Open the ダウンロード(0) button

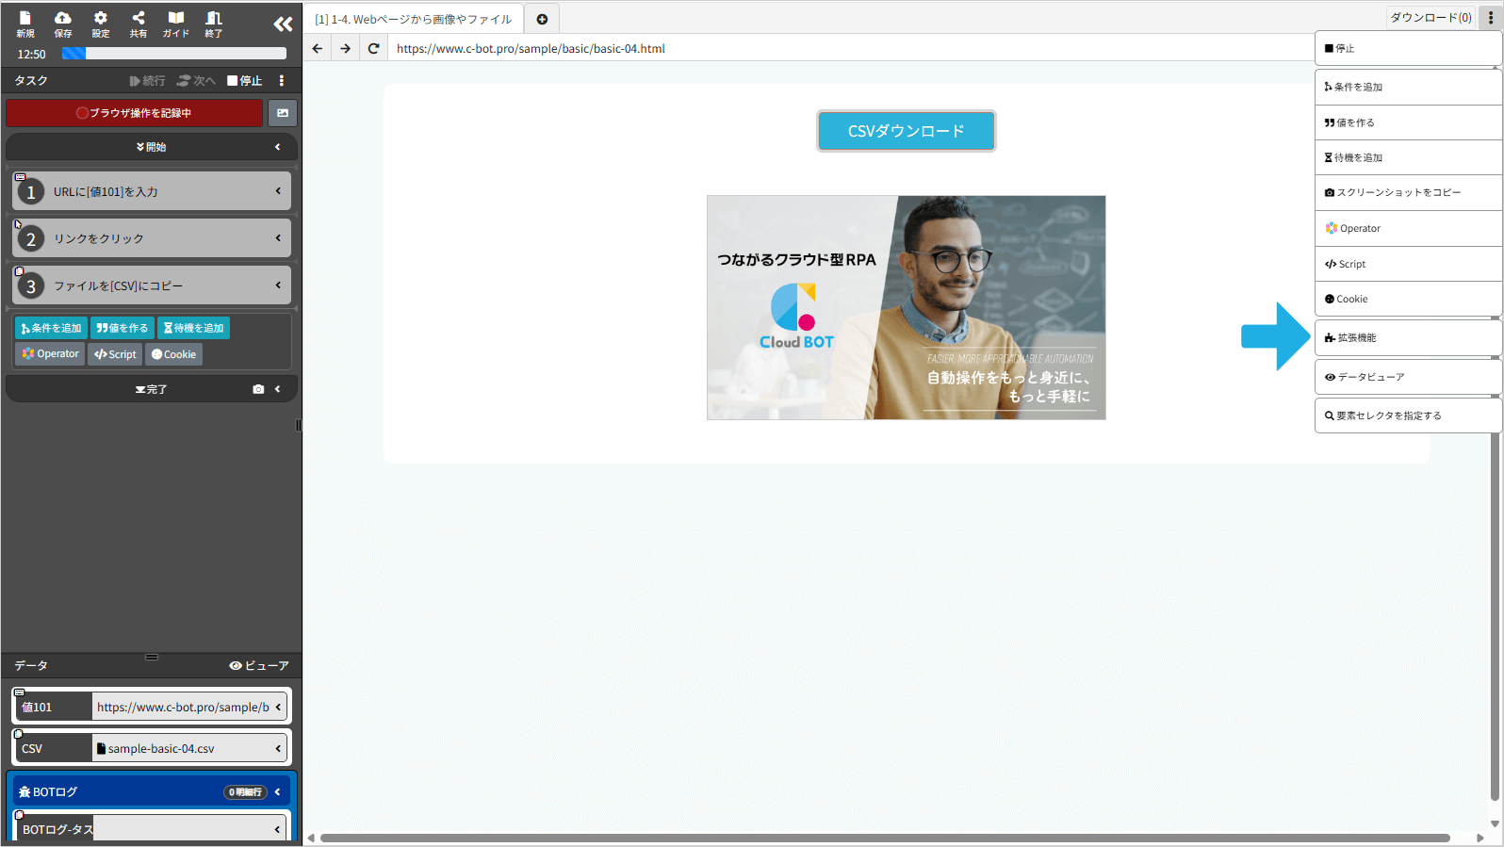1430,17
